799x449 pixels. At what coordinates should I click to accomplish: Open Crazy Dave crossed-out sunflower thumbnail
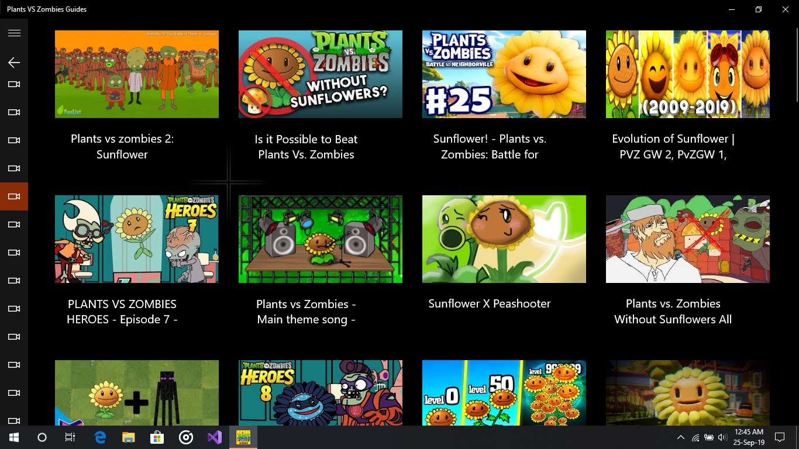(x=688, y=239)
